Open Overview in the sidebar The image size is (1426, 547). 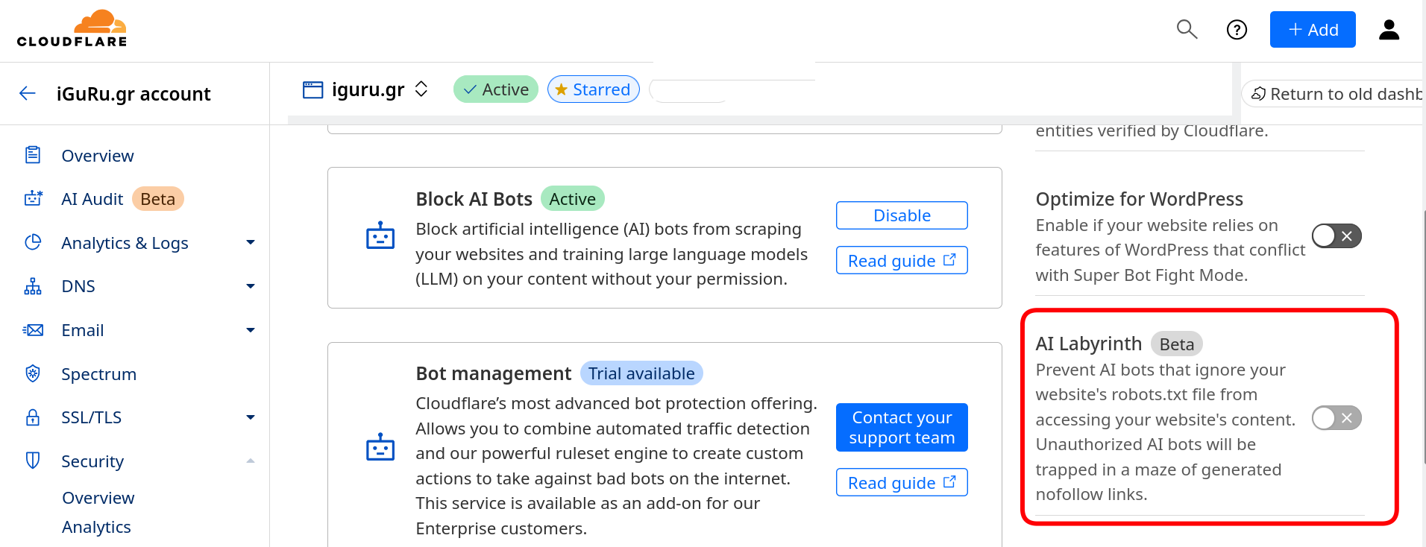[98, 156]
